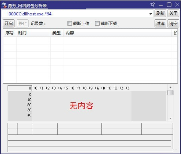
Task: Click the 序号 column header
Action: pyautogui.click(x=10, y=33)
